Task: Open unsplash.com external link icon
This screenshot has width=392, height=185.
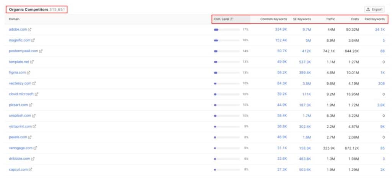Action: pos(34,116)
